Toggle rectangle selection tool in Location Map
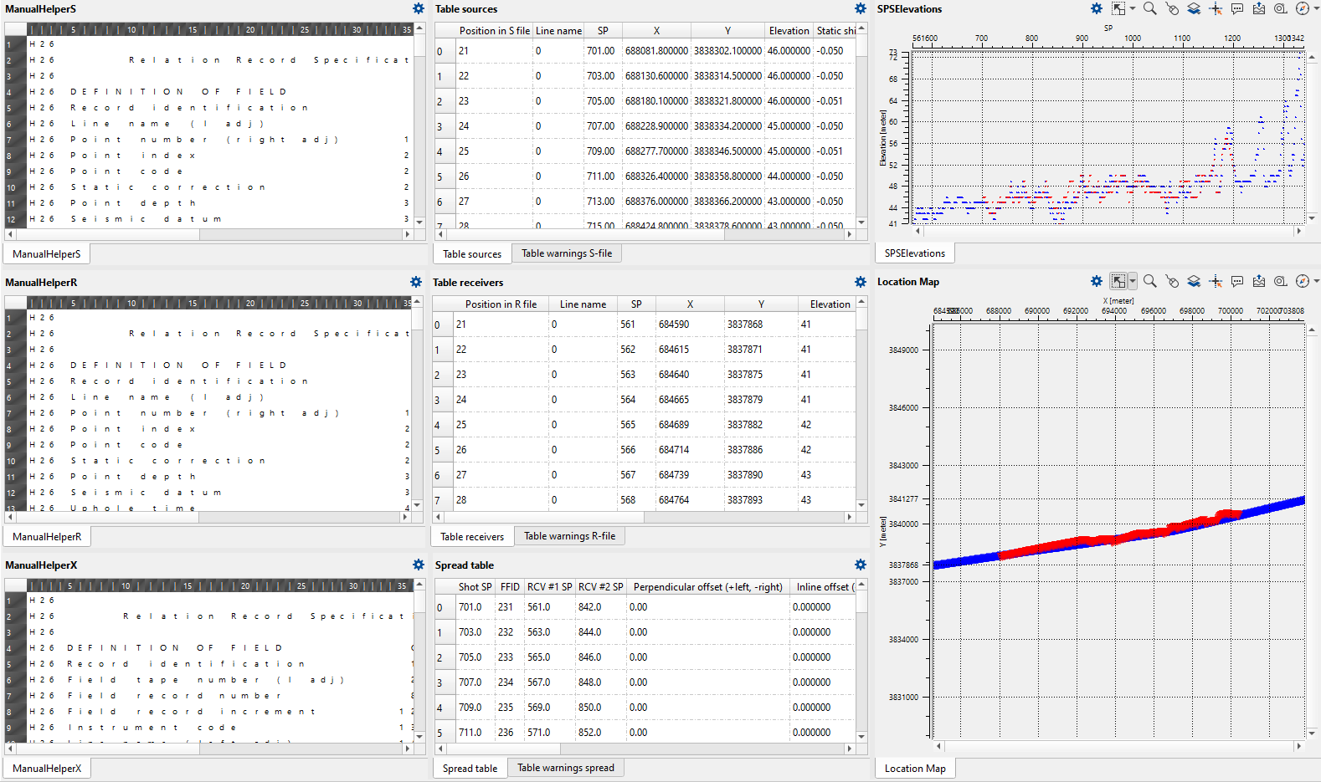This screenshot has width=1321, height=782. coord(1118,282)
